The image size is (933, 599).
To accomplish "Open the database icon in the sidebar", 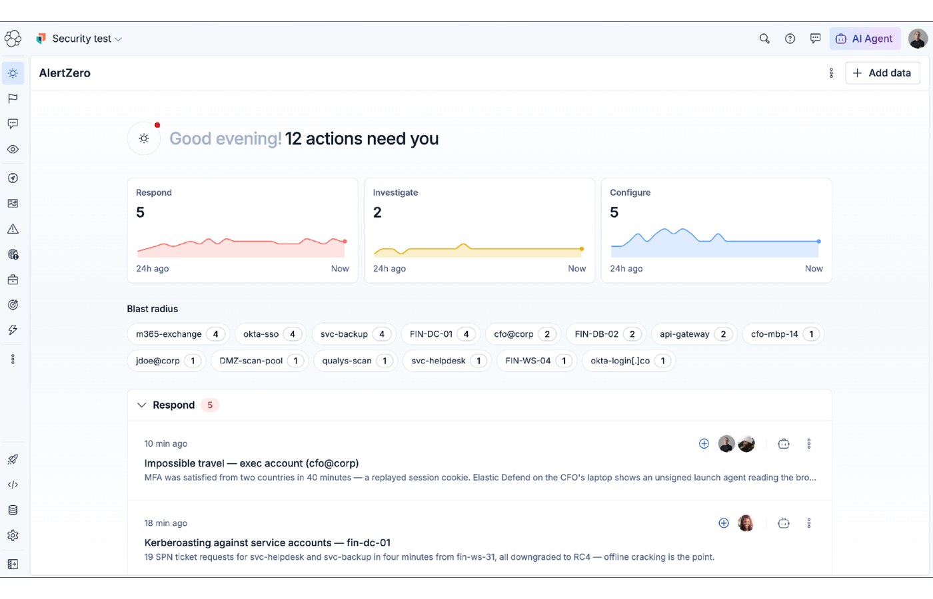I will [13, 510].
